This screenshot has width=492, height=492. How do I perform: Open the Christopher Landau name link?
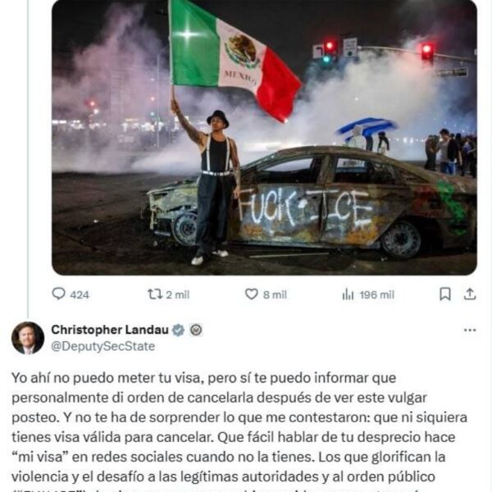click(110, 330)
